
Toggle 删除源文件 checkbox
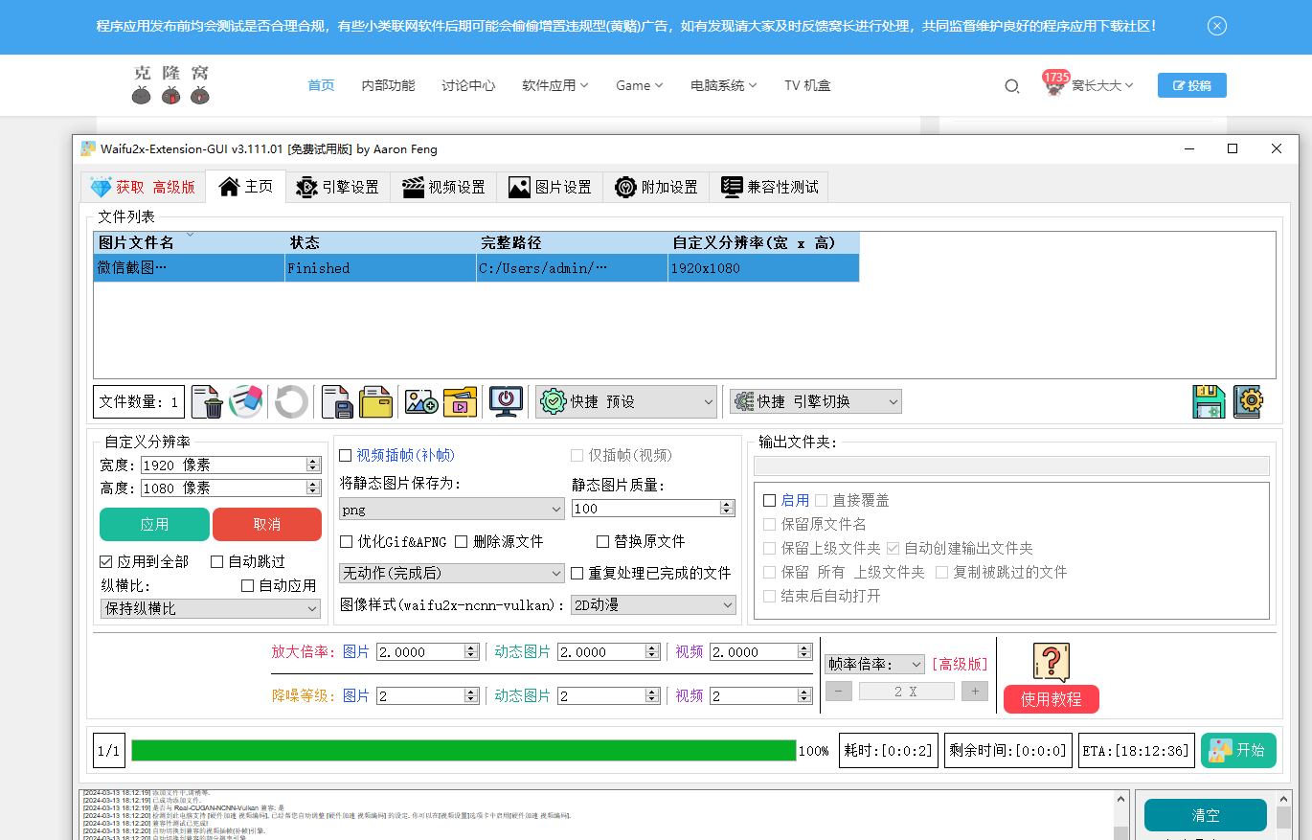coord(461,542)
